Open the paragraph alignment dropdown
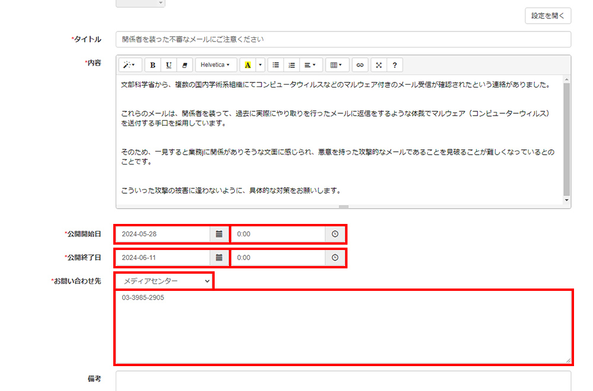This screenshot has width=593, height=391. point(310,65)
